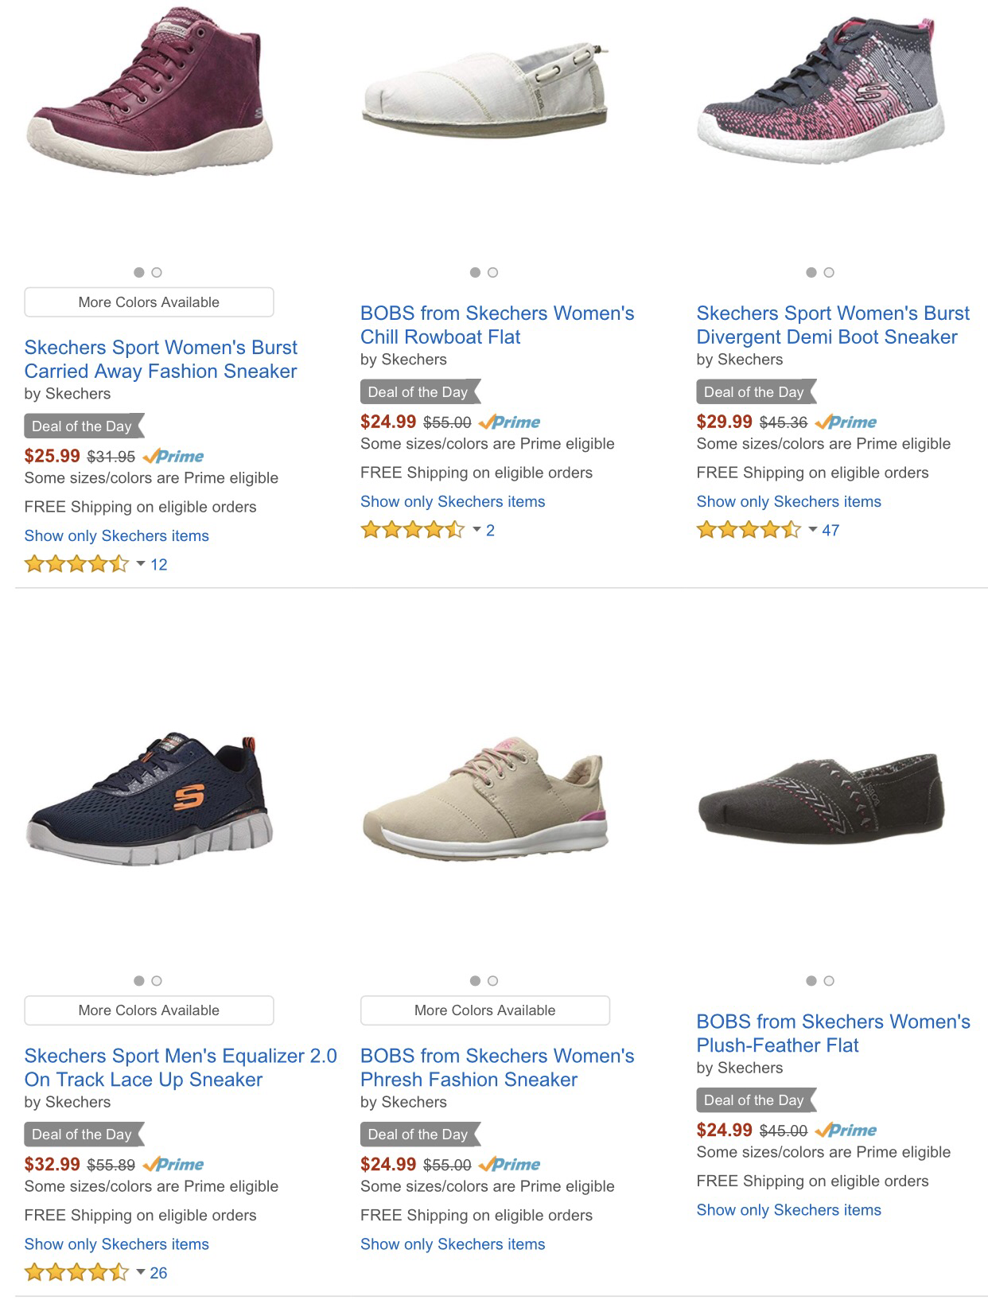Screen dimensions: 988x1300
Task: Select second image dot under the white Rowboat Flat
Action: pyautogui.click(x=493, y=273)
